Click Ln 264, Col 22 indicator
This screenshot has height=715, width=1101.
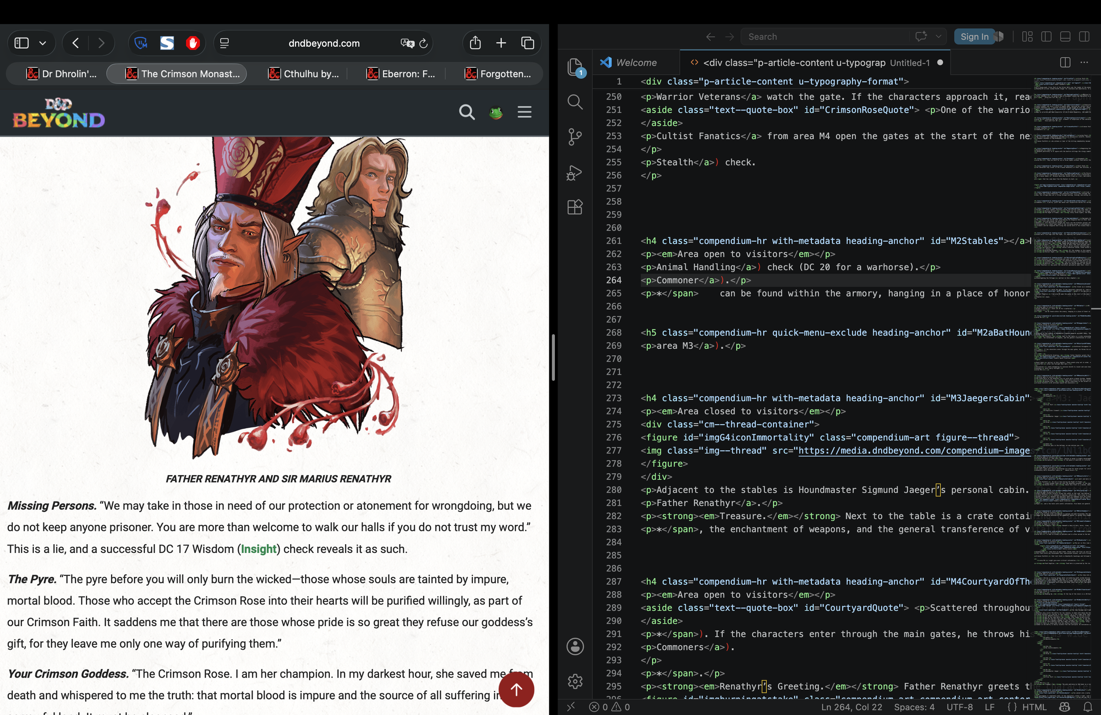tap(851, 707)
